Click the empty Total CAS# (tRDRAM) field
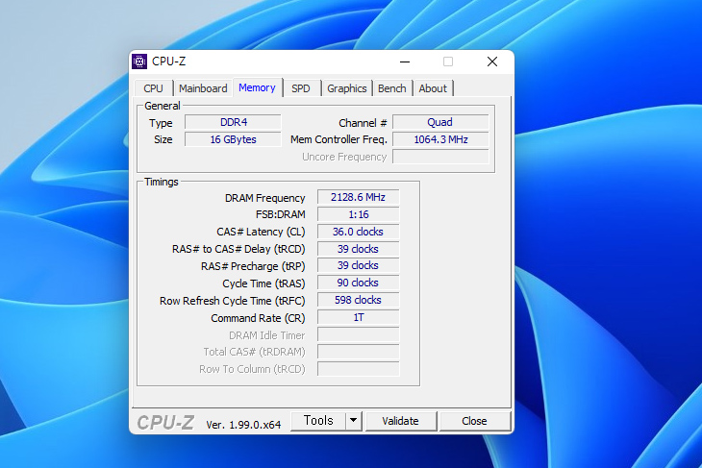The image size is (702, 468). tap(358, 352)
